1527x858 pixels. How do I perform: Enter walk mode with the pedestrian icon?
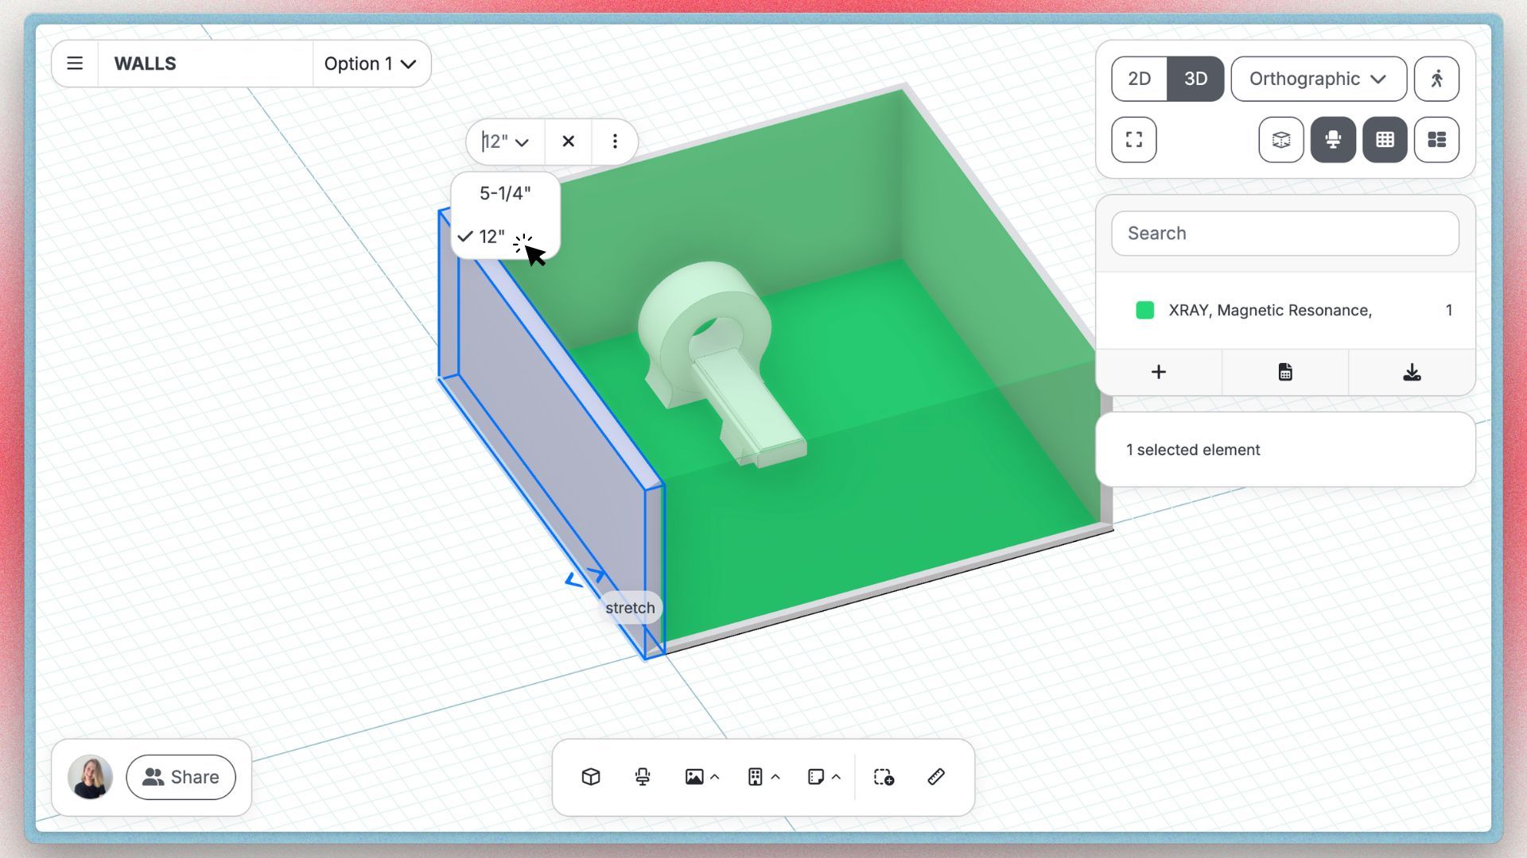click(1436, 79)
